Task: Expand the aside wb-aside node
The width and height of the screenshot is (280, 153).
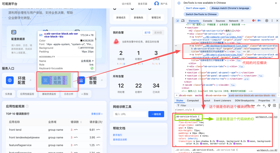Action: click(x=183, y=85)
